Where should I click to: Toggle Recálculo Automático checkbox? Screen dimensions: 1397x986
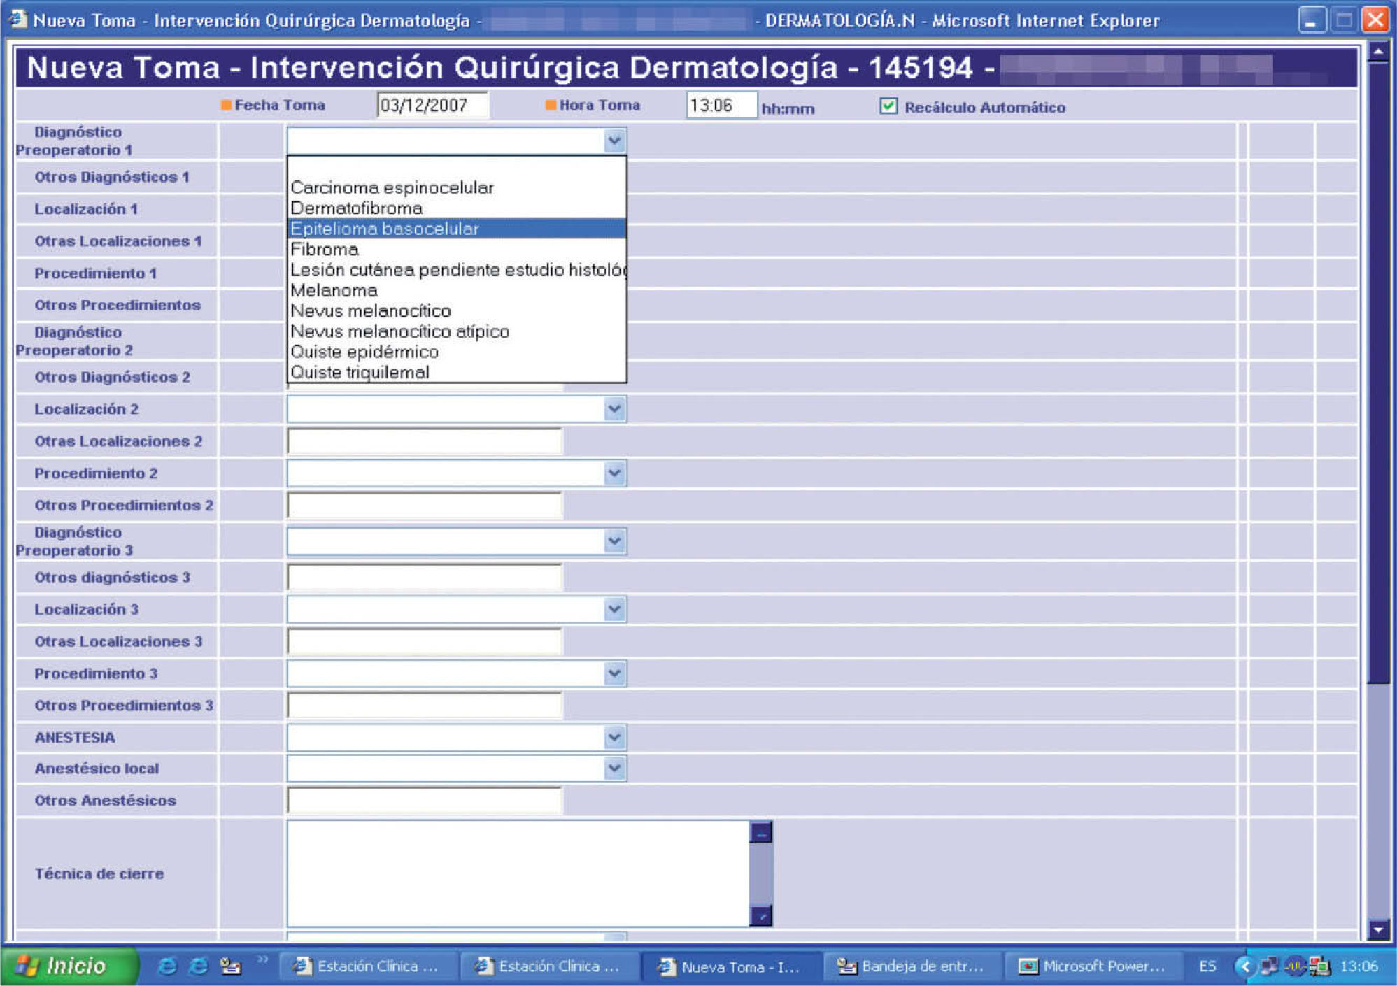pos(888,106)
